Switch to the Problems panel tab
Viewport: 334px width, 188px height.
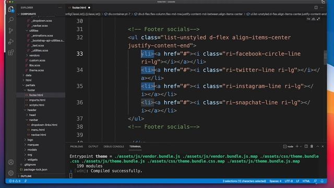click(77, 146)
